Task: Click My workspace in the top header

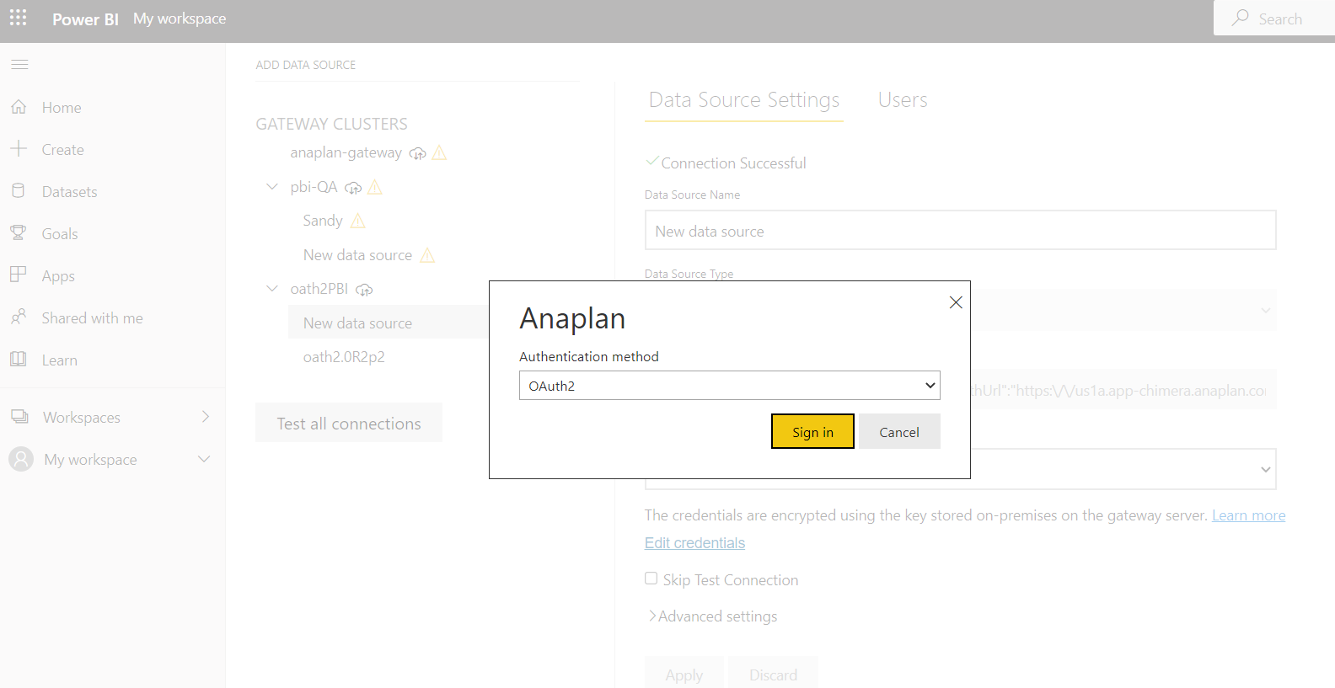Action: click(180, 19)
